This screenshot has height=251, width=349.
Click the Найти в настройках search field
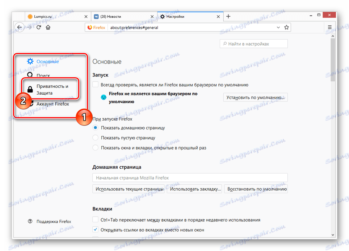(x=254, y=44)
